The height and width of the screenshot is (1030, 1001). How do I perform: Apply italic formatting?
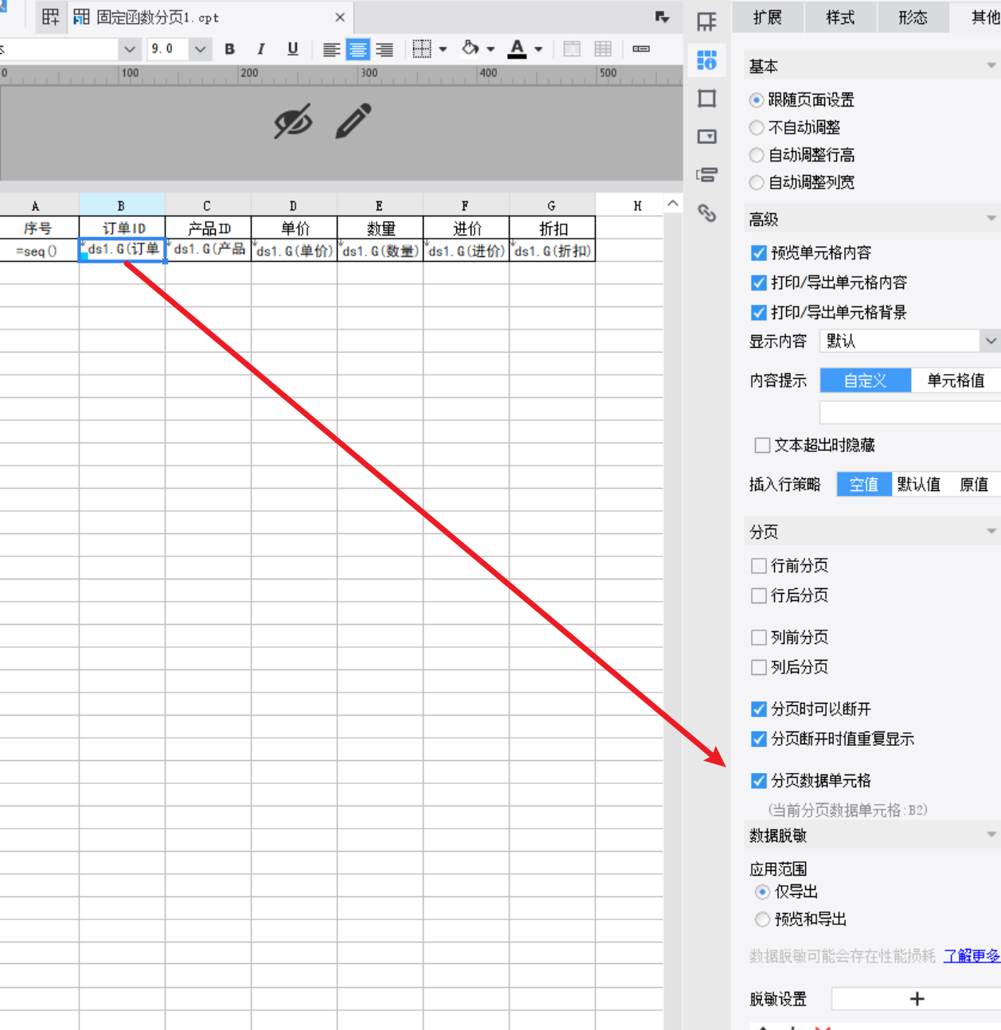tap(260, 49)
